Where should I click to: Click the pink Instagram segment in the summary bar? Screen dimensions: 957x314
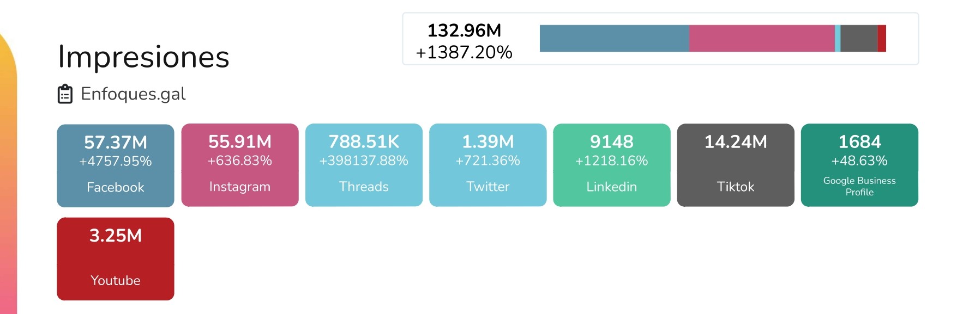(x=762, y=39)
